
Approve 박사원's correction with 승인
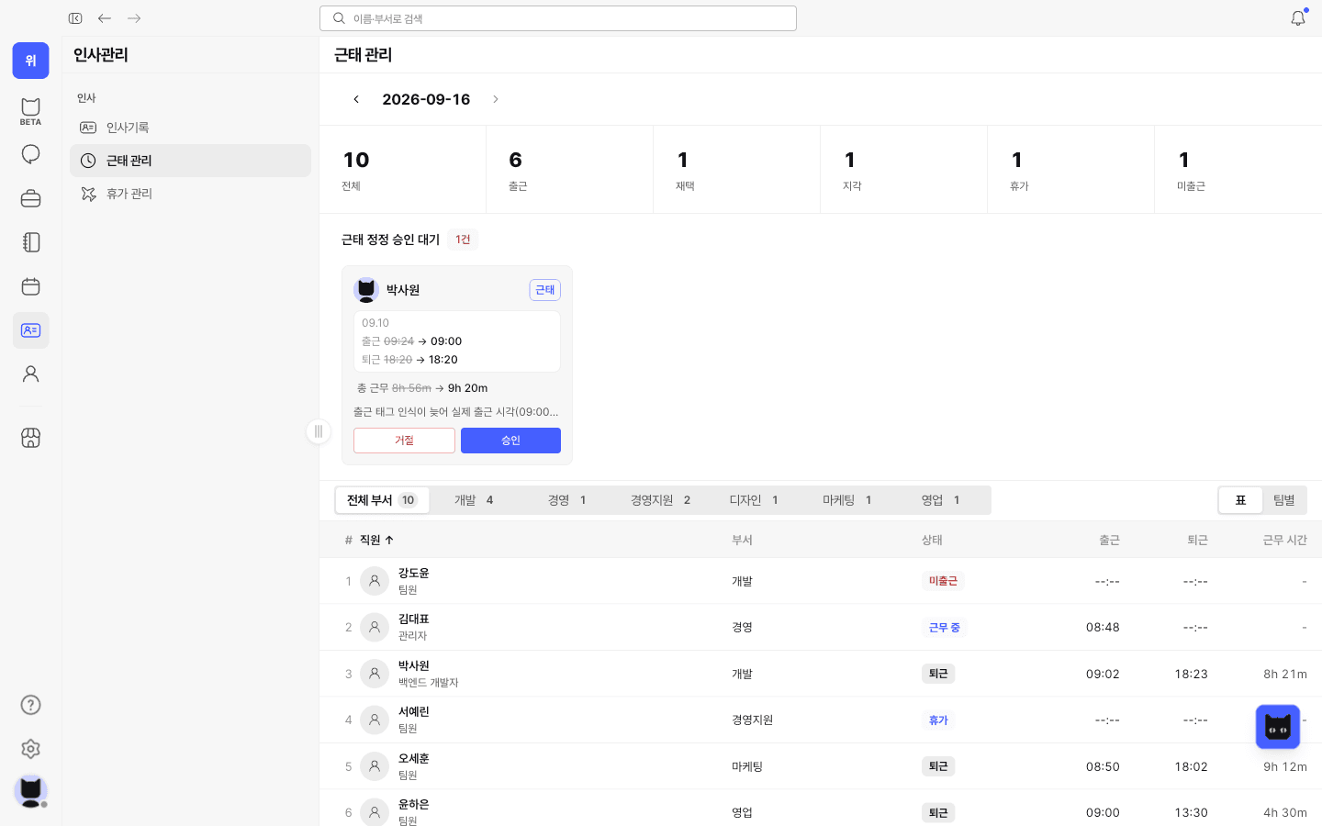pyautogui.click(x=510, y=441)
